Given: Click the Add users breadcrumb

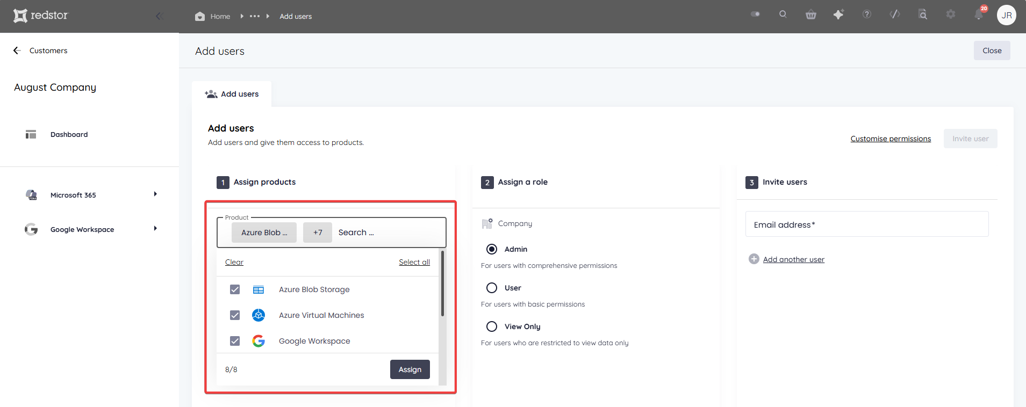Looking at the screenshot, I should pyautogui.click(x=296, y=17).
